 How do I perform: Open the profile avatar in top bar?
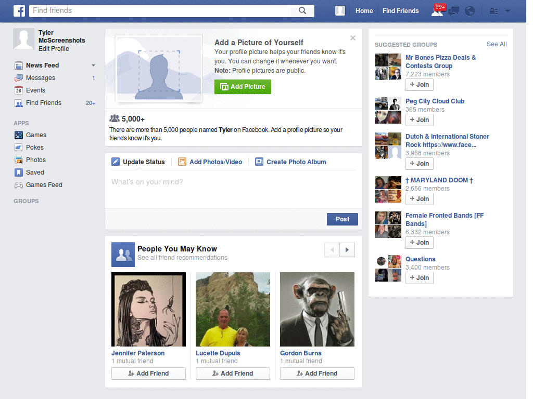[340, 11]
